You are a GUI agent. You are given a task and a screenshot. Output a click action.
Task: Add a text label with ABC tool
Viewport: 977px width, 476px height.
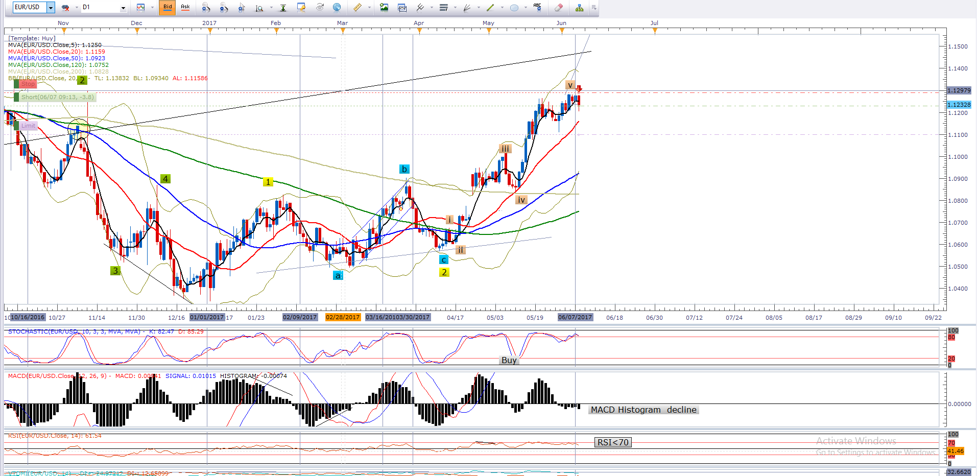pyautogui.click(x=537, y=8)
